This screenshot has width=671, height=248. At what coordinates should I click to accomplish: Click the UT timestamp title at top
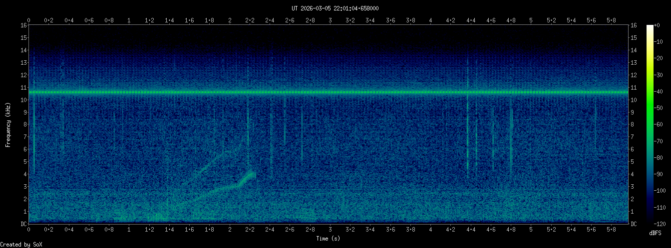(335, 8)
